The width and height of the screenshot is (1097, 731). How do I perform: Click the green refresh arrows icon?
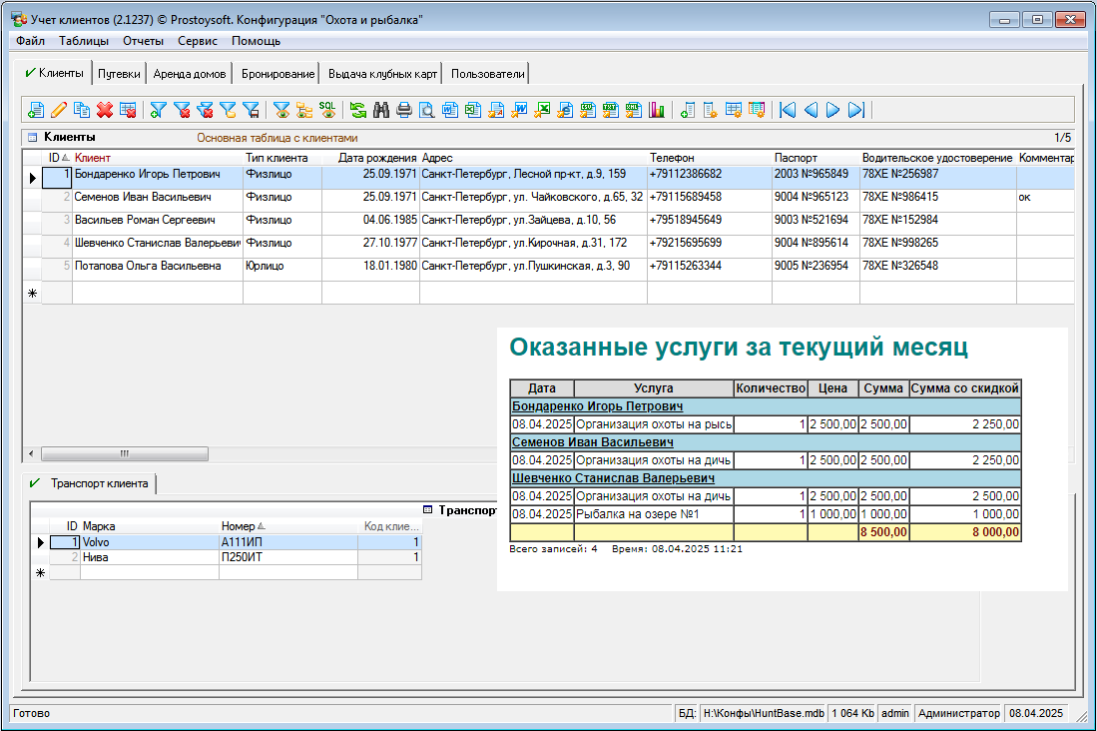point(357,110)
